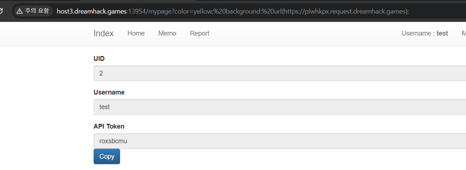Click the Index brand link
Image resolution: width=466 pixels, height=170 pixels.
tap(104, 33)
